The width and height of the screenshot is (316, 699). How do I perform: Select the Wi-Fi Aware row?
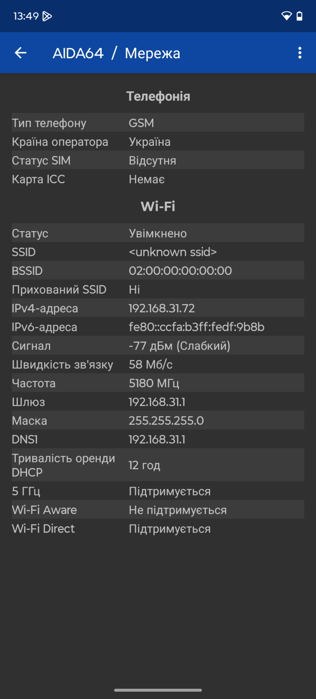click(158, 510)
